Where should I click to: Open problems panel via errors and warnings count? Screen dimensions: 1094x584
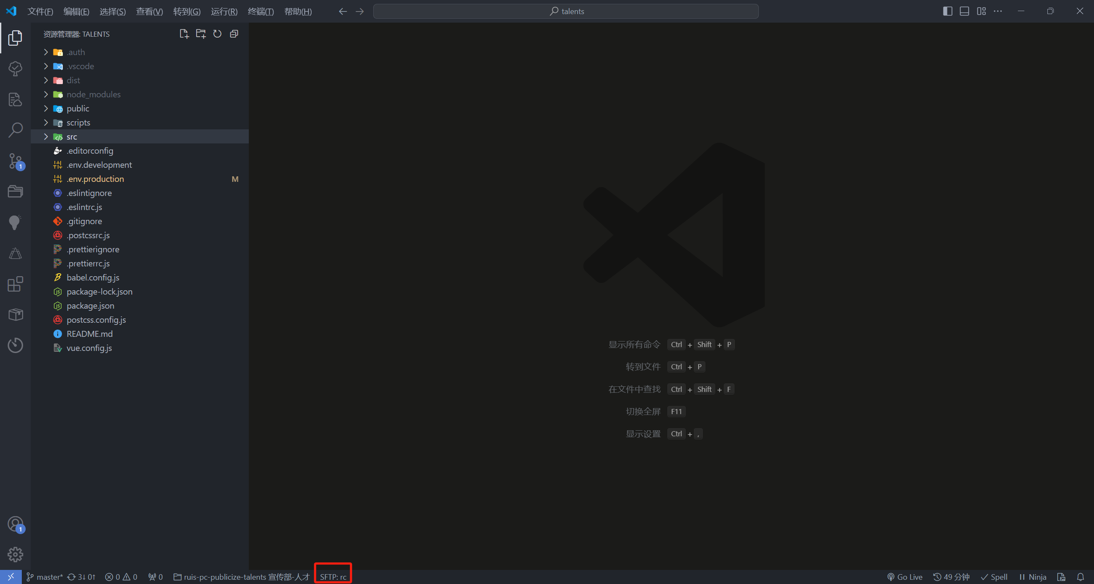(121, 577)
